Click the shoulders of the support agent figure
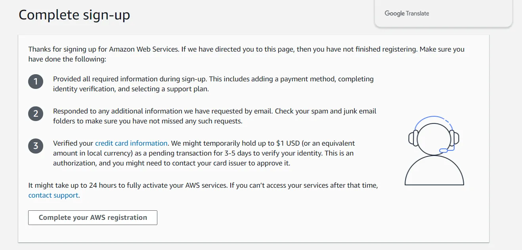Image resolution: width=522 pixels, height=250 pixels. click(434, 171)
